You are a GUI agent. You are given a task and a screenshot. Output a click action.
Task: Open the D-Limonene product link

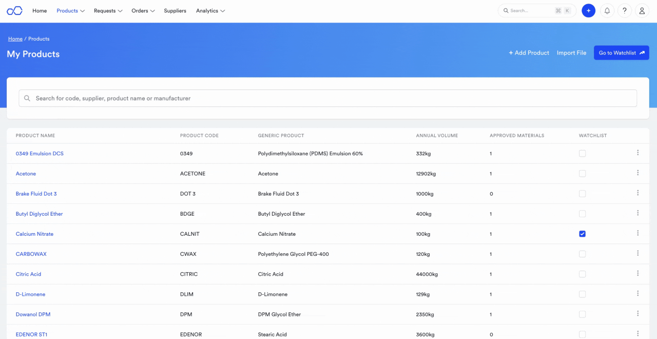point(30,294)
